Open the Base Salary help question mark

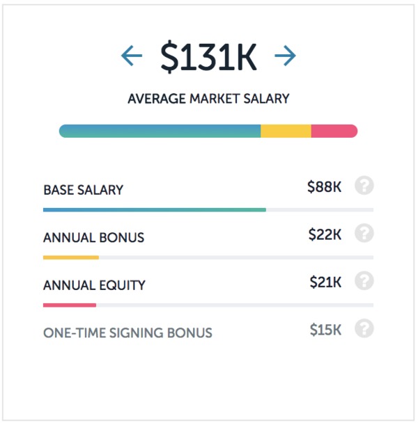(x=364, y=186)
